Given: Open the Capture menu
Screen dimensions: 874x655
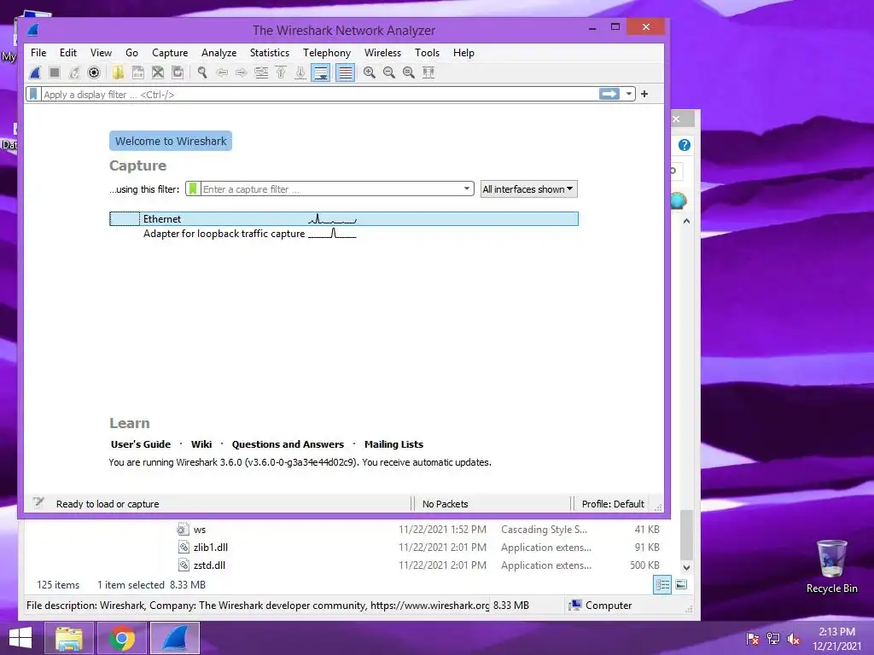Looking at the screenshot, I should click(170, 52).
